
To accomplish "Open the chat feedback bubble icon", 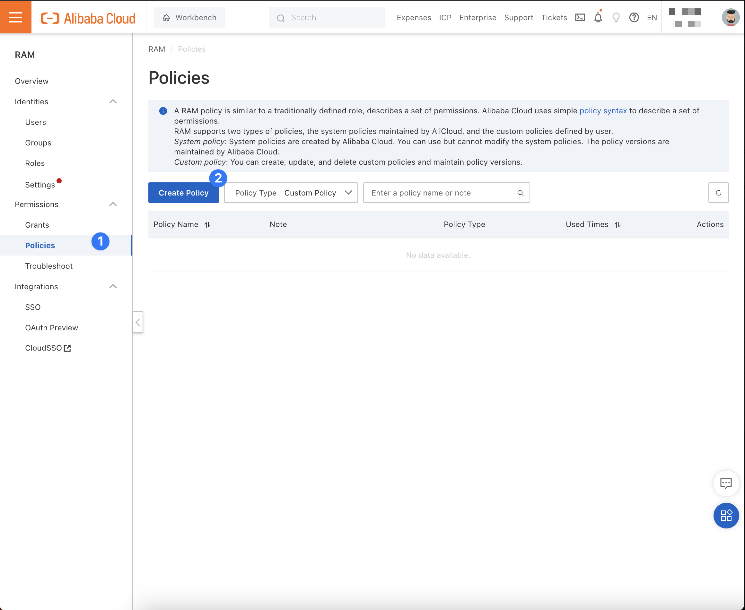I will [x=726, y=484].
